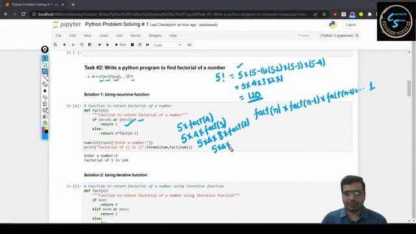This screenshot has width=416, height=234.
Task: Click the Last Checkpoint status text
Action: click(174, 25)
